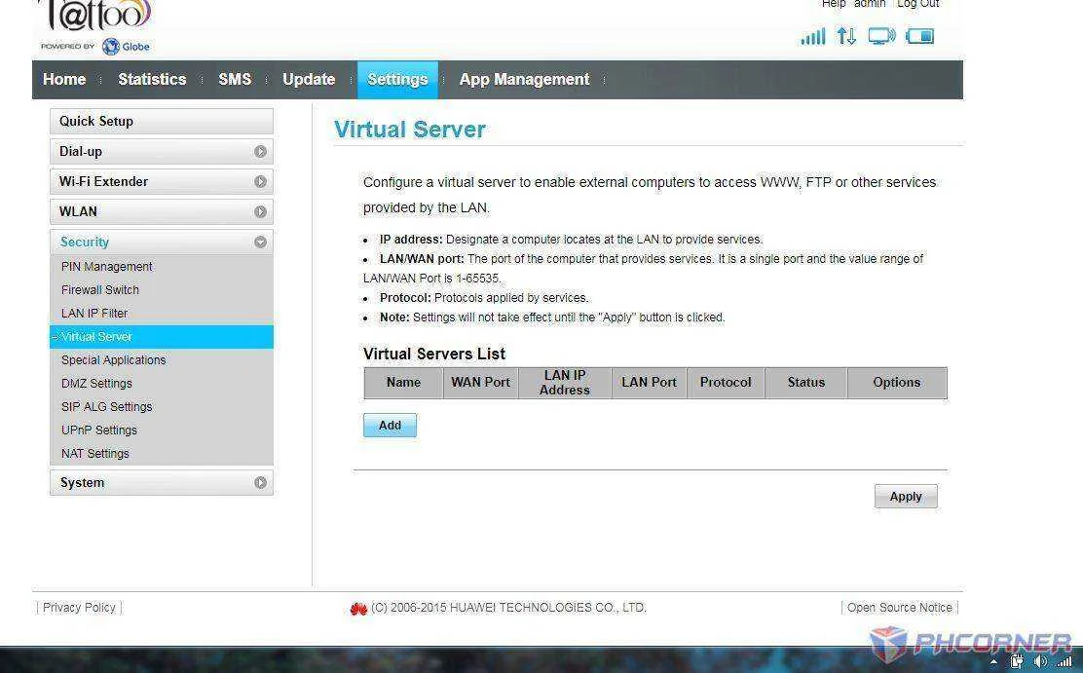The image size is (1083, 673).
Task: Open the Help link
Action: click(833, 4)
